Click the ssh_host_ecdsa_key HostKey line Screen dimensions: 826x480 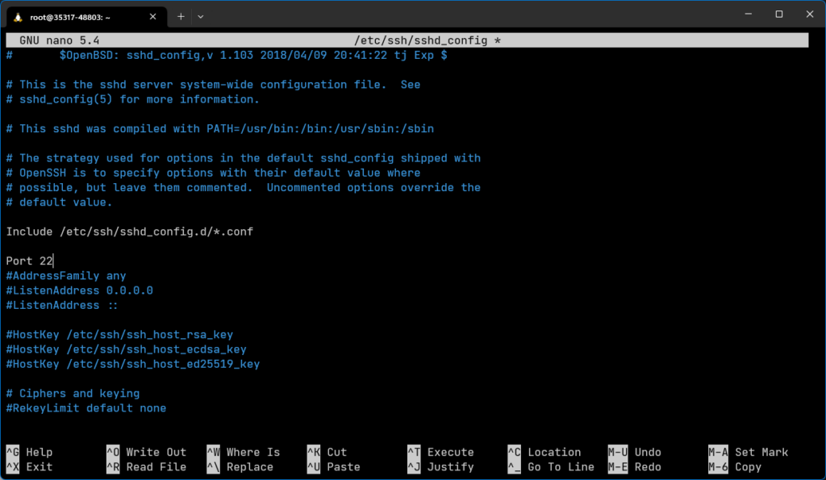pyautogui.click(x=127, y=350)
